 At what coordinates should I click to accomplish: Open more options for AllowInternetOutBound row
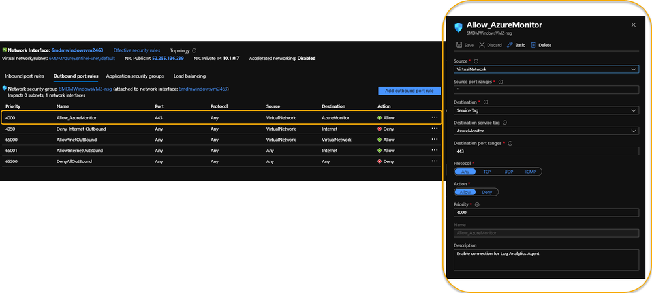coord(435,150)
